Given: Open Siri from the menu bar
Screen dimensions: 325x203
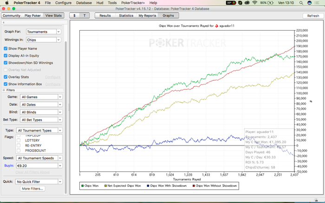Looking at the screenshot, I should (x=310, y=3).
